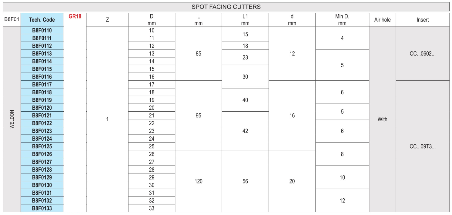The width and height of the screenshot is (452, 215).
Task: Click the Tech. Code column header
Action: point(42,20)
